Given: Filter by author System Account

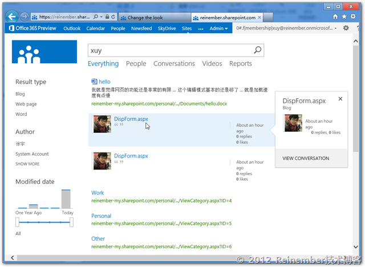Looking at the screenshot, I should click(32, 154).
